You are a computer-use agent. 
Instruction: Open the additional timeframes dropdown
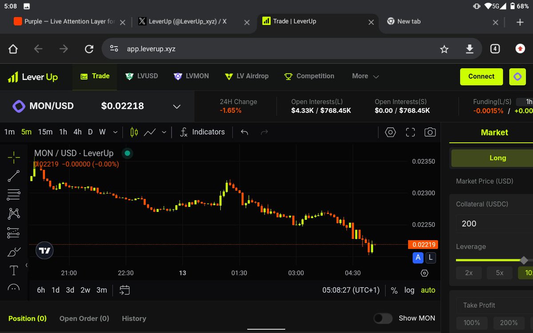[x=115, y=132]
